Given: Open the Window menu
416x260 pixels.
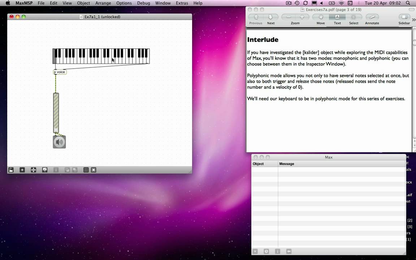Looking at the screenshot, I should tap(163, 3).
